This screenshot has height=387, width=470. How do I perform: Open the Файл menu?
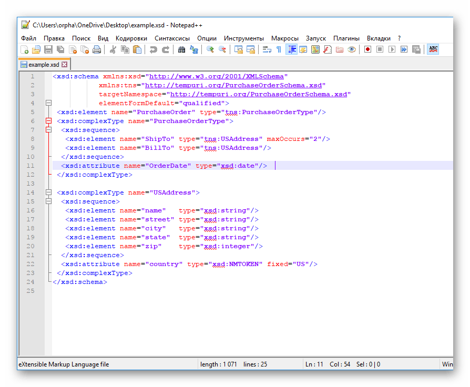tap(29, 38)
